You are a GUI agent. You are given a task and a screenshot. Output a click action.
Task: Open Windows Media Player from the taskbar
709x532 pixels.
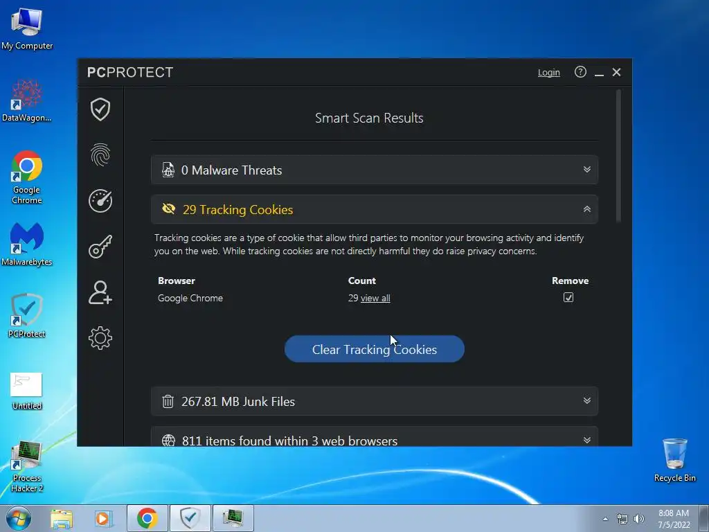tap(102, 518)
